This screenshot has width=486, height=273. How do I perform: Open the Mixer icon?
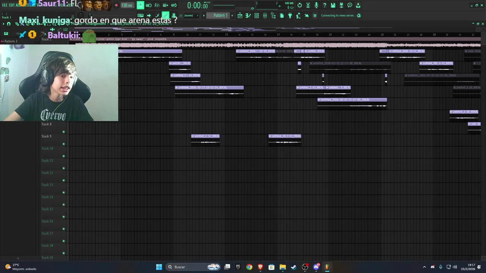265,16
